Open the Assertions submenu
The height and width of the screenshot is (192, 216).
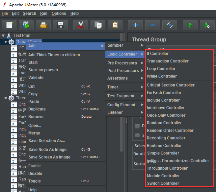(125, 78)
